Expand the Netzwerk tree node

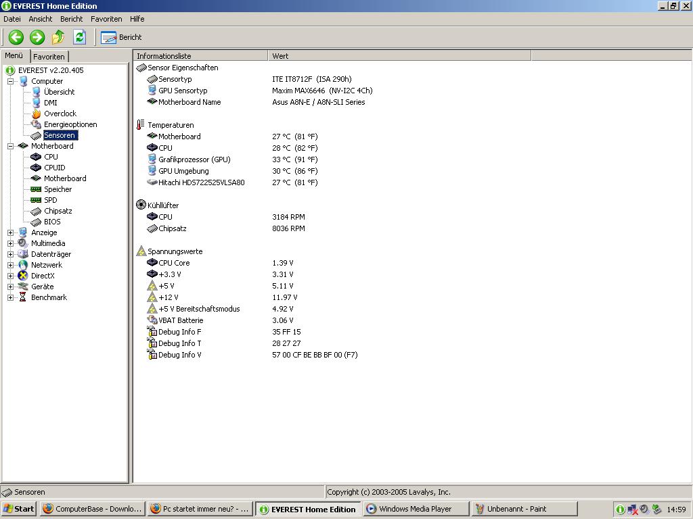point(11,265)
